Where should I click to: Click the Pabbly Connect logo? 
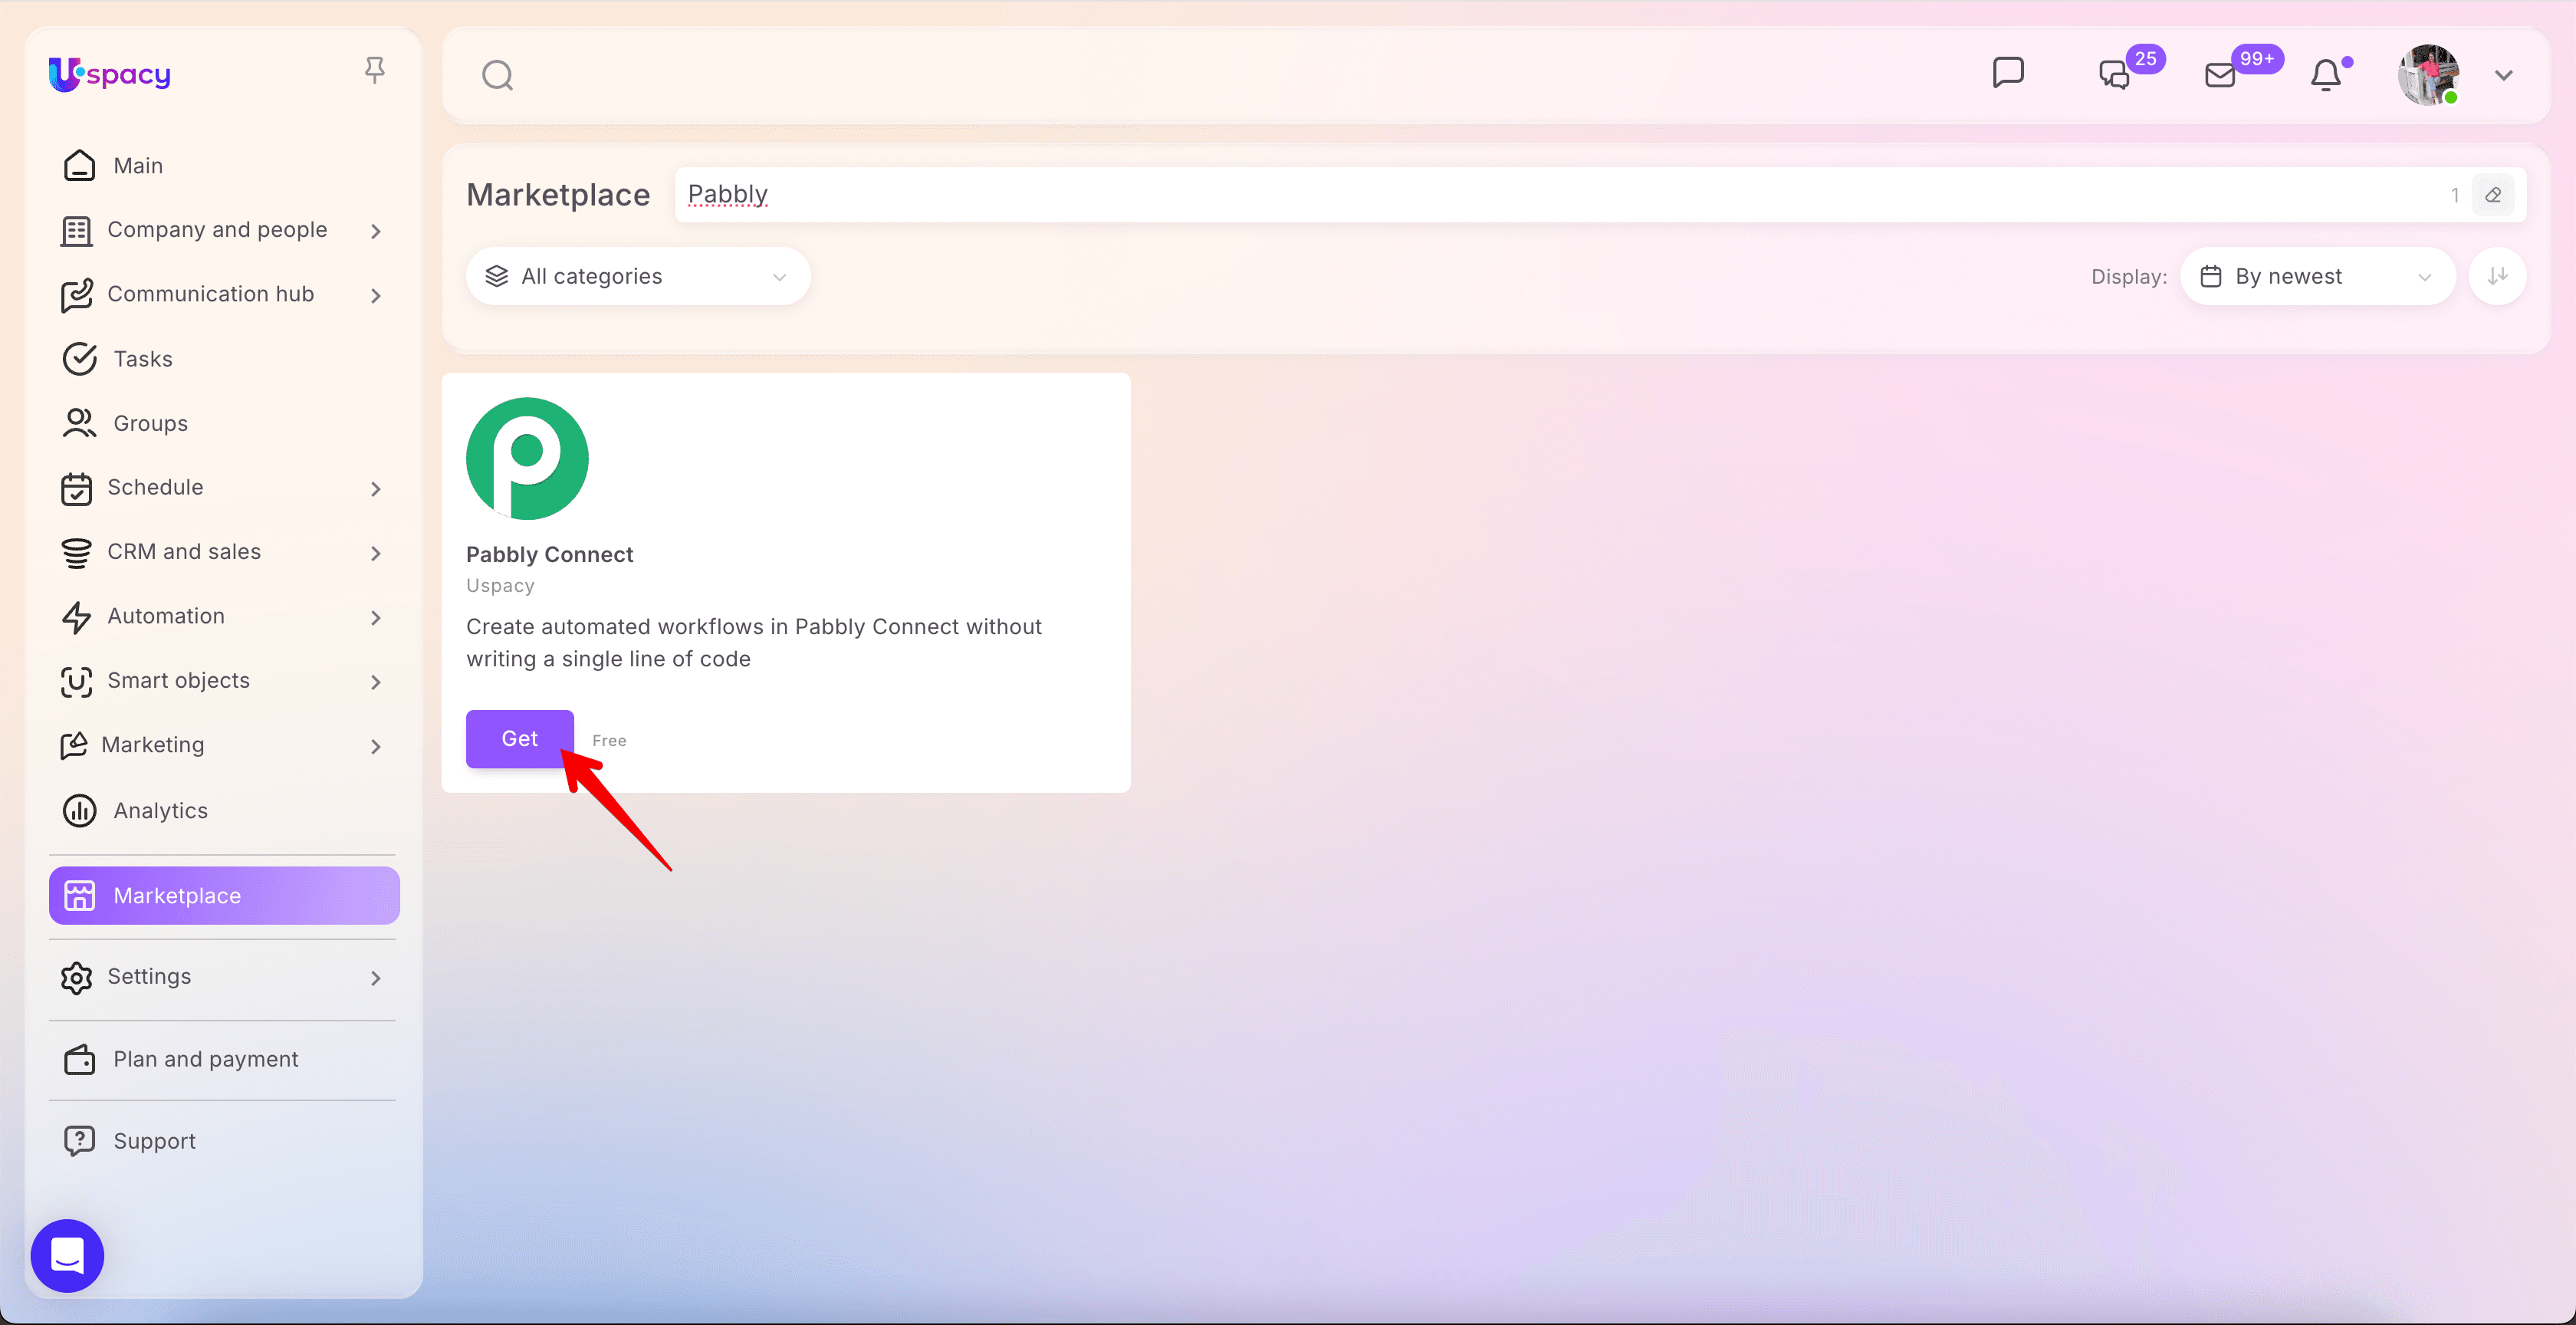pyautogui.click(x=527, y=458)
